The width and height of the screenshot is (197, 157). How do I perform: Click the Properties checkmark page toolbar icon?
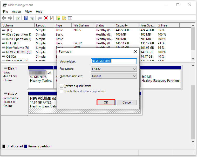(52, 18)
